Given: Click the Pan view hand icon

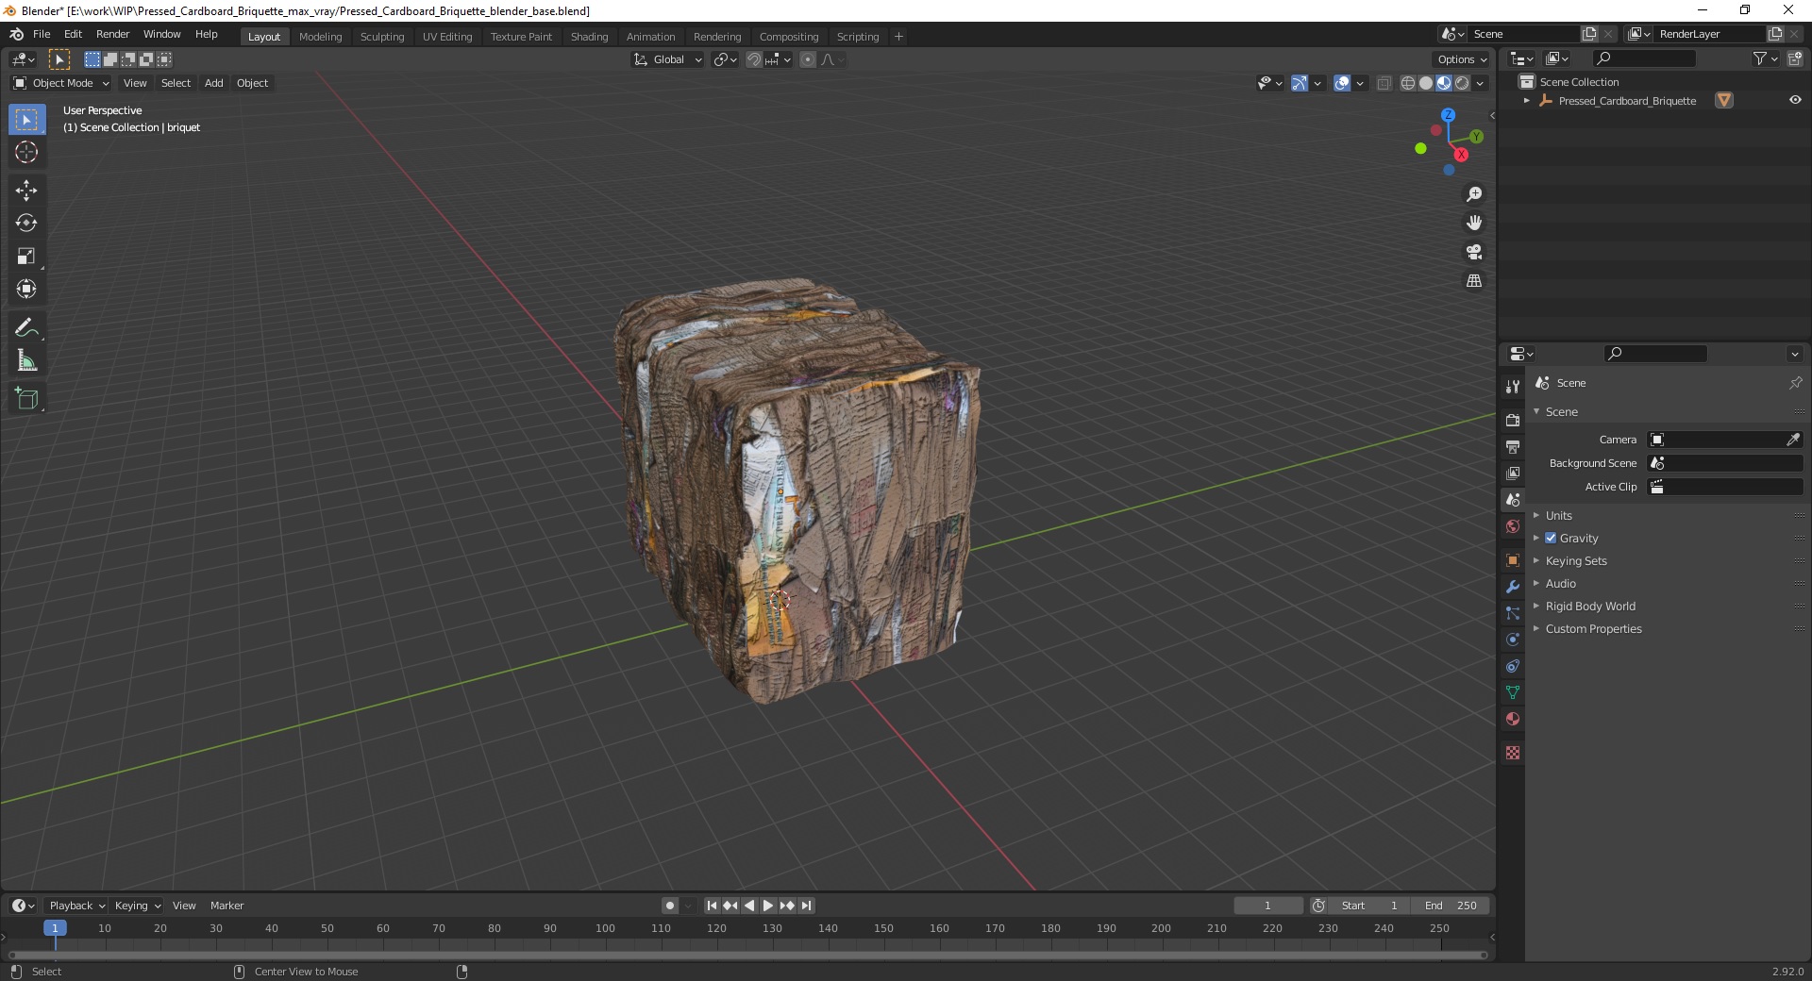Looking at the screenshot, I should pos(1474,224).
